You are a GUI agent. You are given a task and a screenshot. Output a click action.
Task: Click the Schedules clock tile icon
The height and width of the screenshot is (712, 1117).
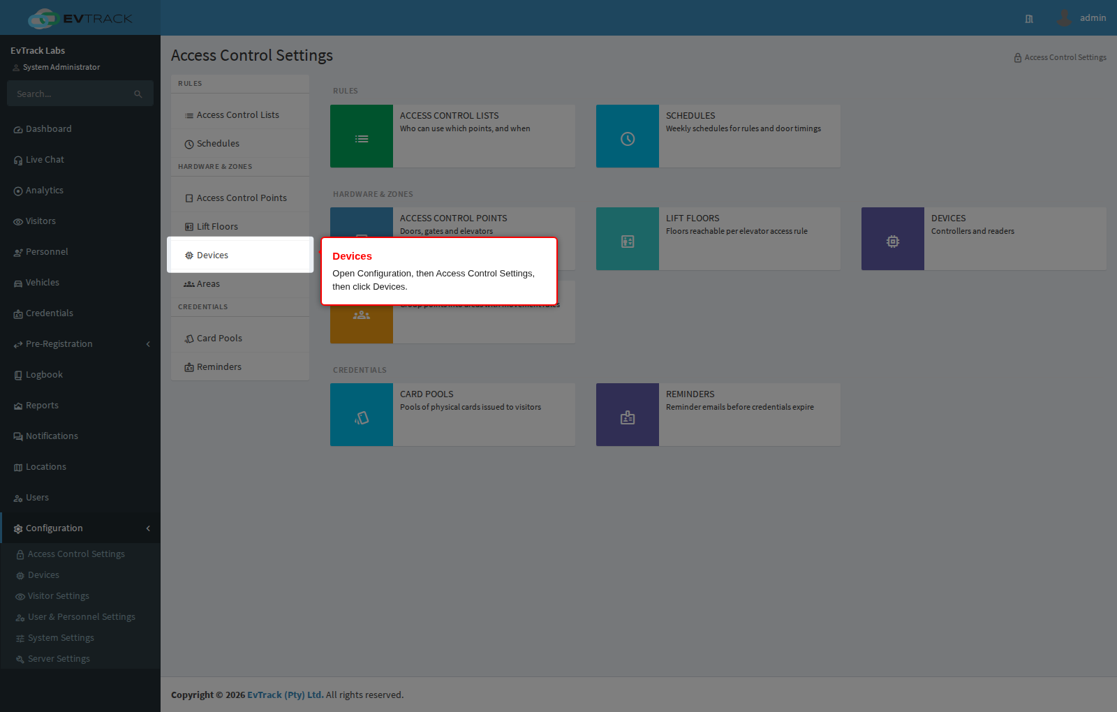click(628, 136)
